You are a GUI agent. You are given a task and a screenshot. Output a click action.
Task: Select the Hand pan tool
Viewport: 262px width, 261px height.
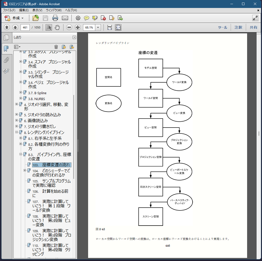pos(57,27)
